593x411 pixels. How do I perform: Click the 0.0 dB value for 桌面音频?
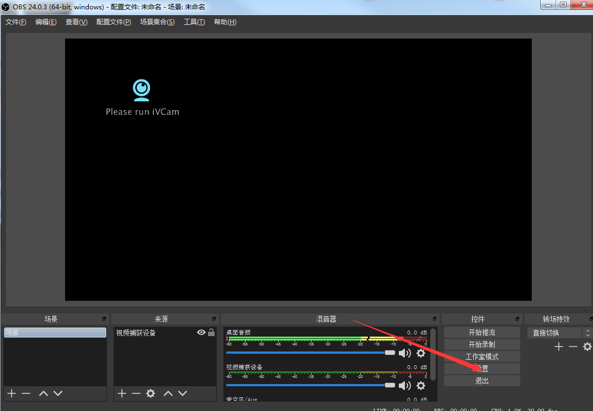[x=417, y=332]
